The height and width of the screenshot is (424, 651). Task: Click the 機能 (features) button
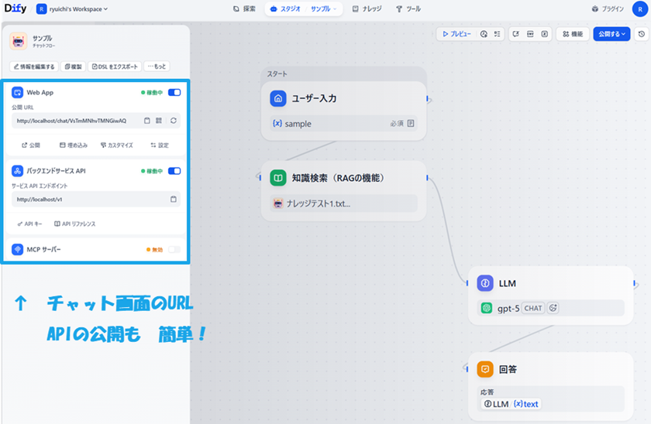573,34
